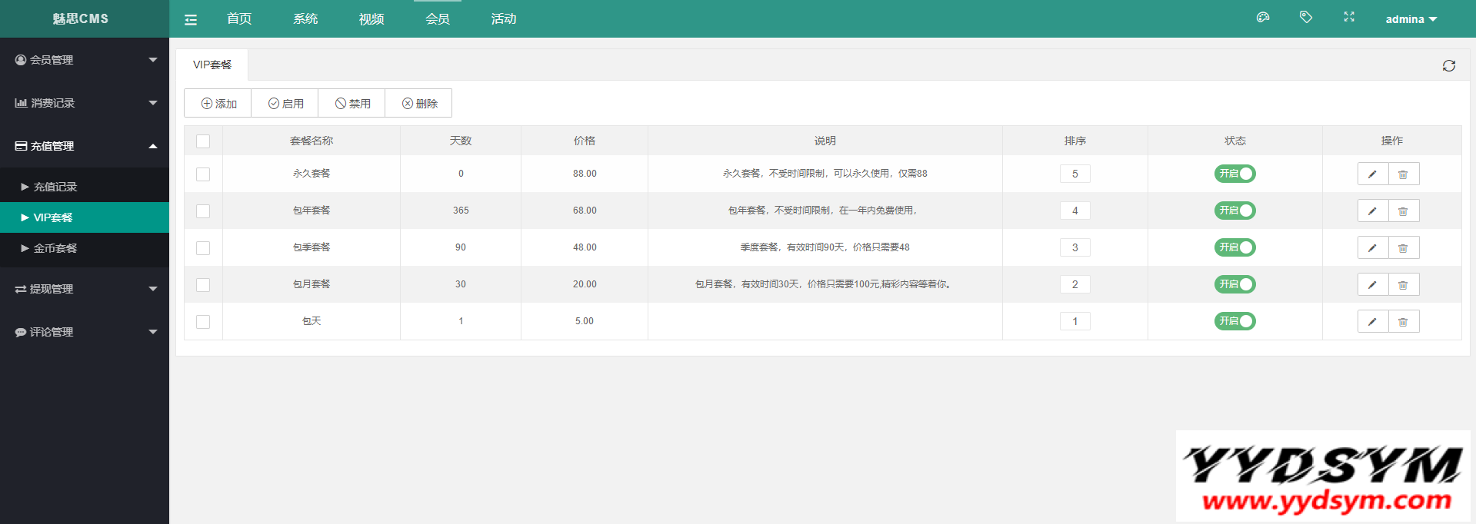Collapse the 充值管理 sidebar section
The image size is (1476, 524).
84,146
